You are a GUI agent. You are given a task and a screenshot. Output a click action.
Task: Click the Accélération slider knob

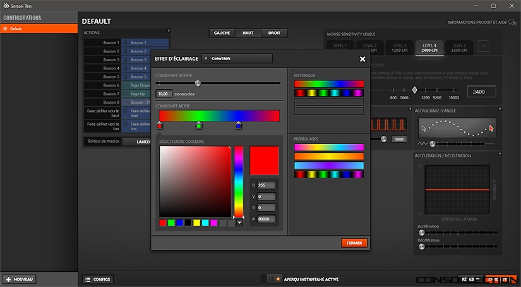(422, 233)
